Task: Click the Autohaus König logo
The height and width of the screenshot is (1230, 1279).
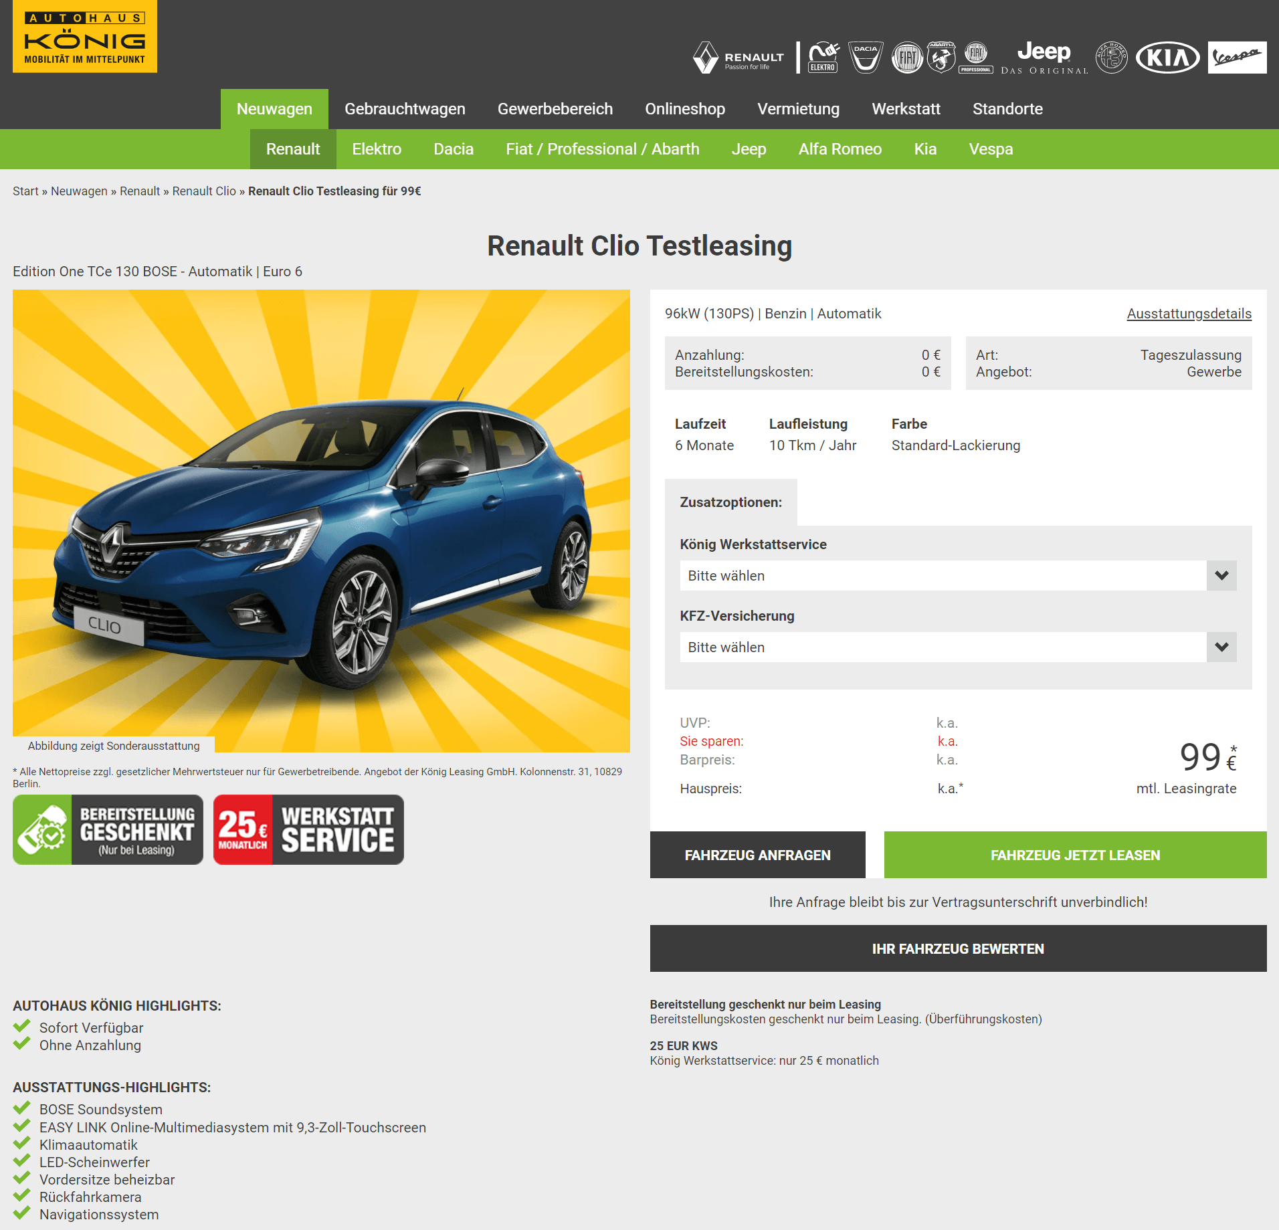Action: tap(85, 36)
